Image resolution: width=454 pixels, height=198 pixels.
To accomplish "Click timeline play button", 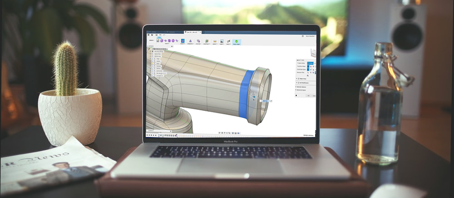I will [x=152, y=135].
